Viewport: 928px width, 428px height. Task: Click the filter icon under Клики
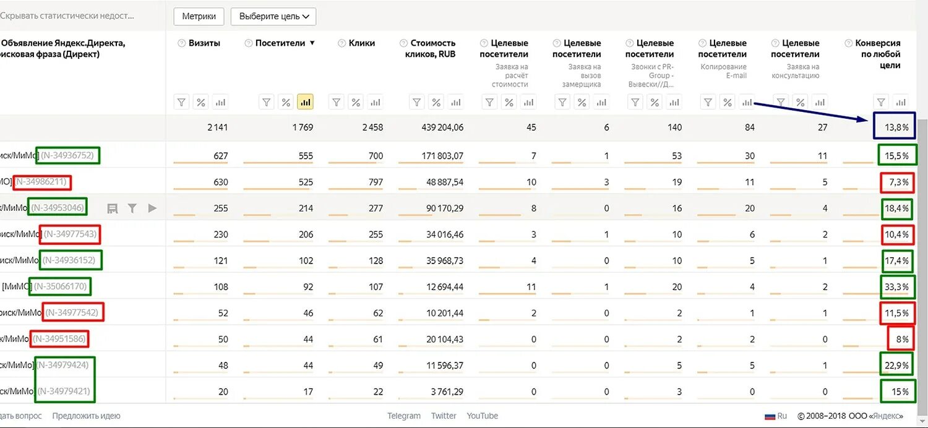(x=337, y=102)
